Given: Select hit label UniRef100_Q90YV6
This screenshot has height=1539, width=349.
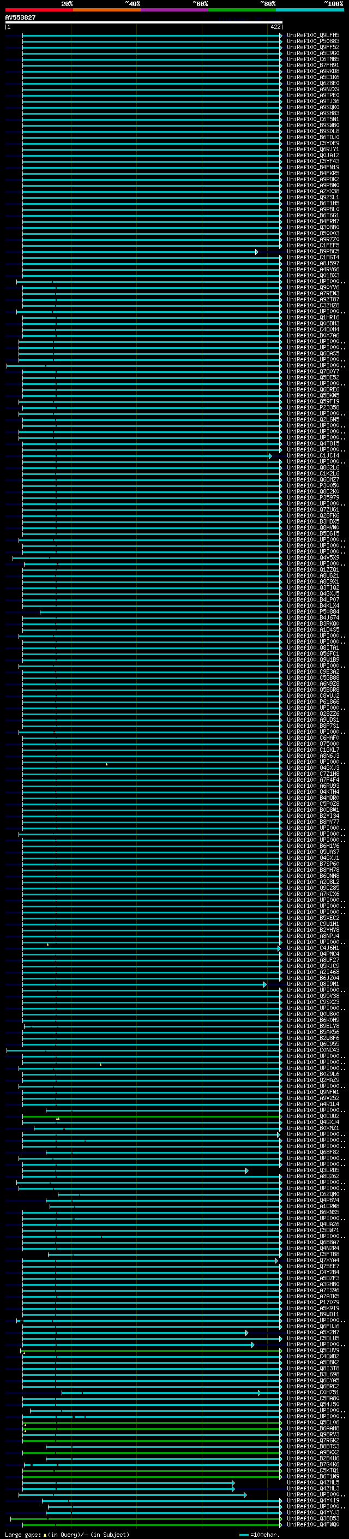Looking at the screenshot, I should click(313, 287).
